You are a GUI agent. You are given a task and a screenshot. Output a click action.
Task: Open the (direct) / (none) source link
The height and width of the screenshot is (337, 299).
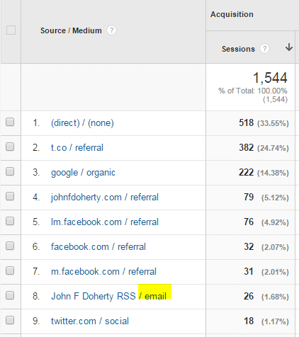pyautogui.click(x=82, y=123)
